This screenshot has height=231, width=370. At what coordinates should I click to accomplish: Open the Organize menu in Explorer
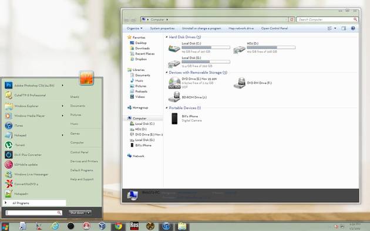(x=134, y=28)
